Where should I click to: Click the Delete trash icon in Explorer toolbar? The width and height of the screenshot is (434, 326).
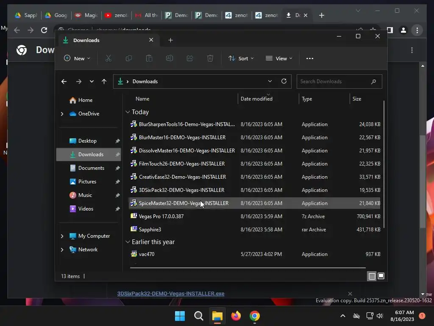210,58
